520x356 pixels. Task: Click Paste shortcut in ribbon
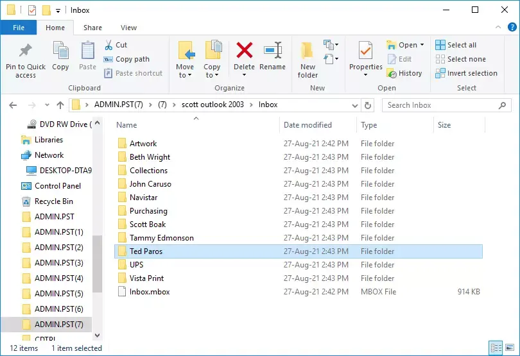pyautogui.click(x=134, y=73)
